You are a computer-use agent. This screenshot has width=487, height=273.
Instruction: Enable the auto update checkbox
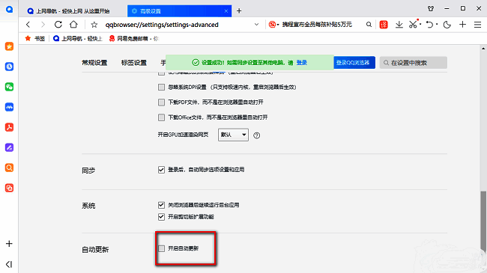[x=161, y=248]
